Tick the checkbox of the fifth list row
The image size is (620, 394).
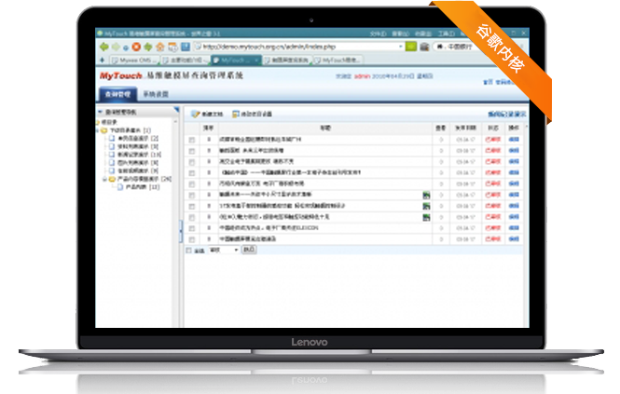point(192,183)
